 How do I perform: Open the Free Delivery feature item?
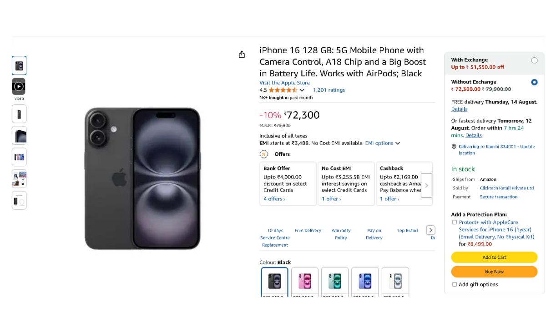point(308,231)
